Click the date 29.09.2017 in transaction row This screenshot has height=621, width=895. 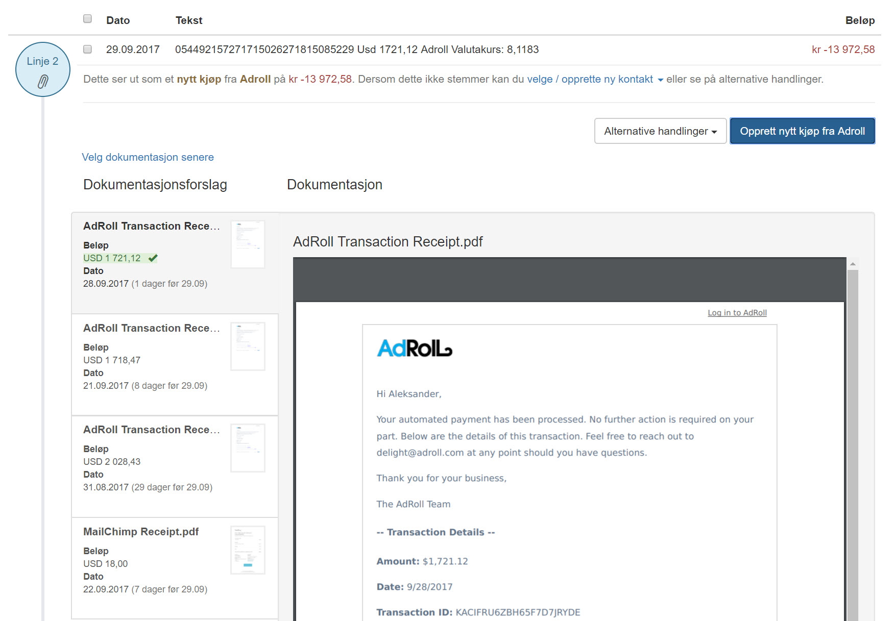[133, 49]
